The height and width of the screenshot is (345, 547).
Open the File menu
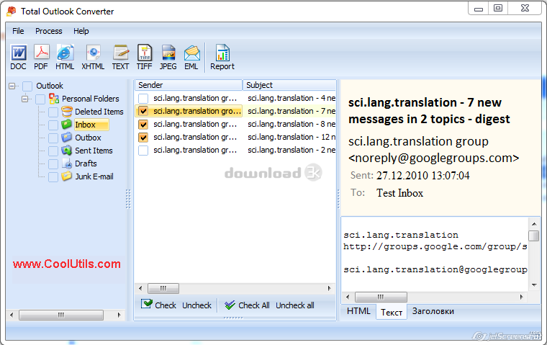tap(18, 31)
